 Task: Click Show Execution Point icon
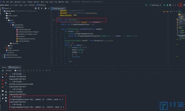pos(24,70)
